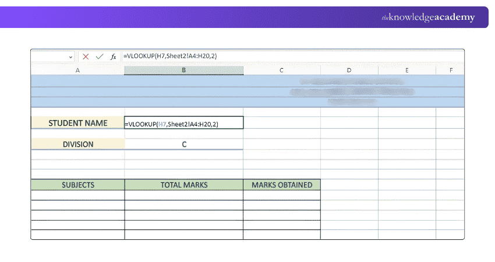The width and height of the screenshot is (495, 262).
Task: Select column B header
Action: 183,70
